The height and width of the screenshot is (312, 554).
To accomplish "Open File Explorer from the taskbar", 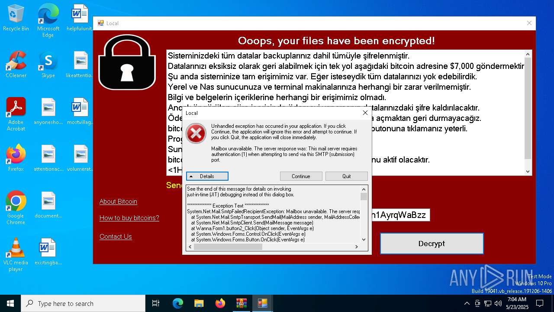I will click(x=199, y=303).
